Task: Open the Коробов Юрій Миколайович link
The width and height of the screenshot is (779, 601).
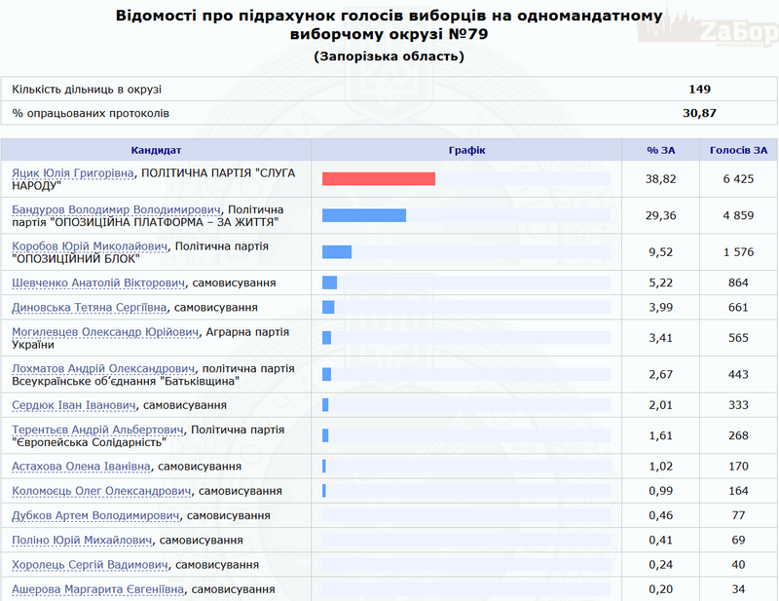Action: coord(93,244)
